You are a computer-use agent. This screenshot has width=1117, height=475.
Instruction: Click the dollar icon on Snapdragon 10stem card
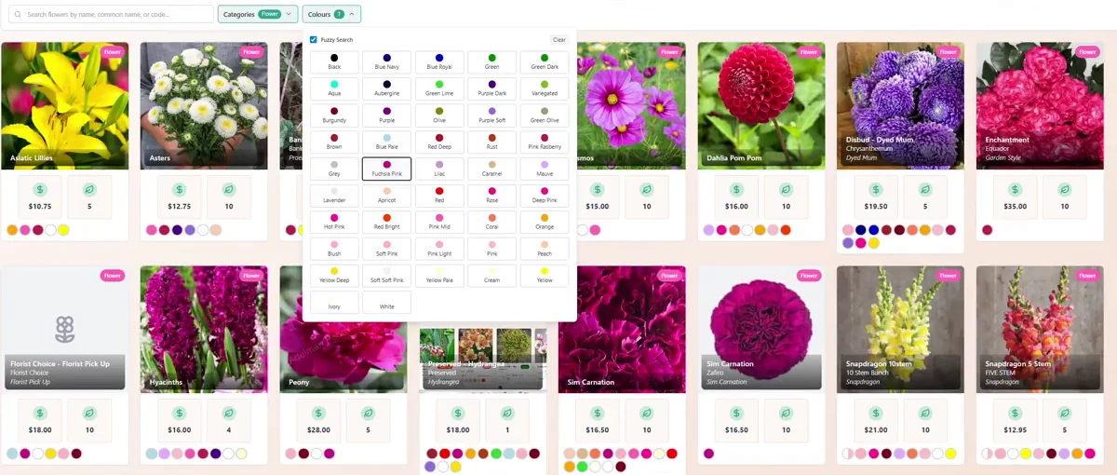pos(876,413)
